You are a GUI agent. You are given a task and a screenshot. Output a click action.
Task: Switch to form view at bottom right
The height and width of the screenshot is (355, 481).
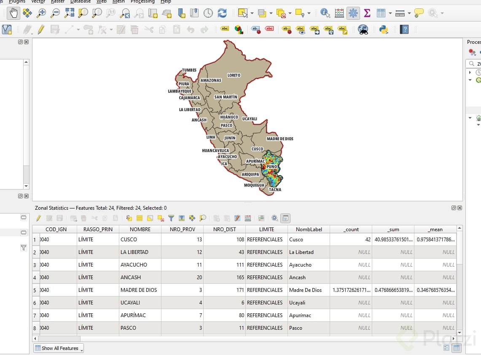click(x=446, y=348)
